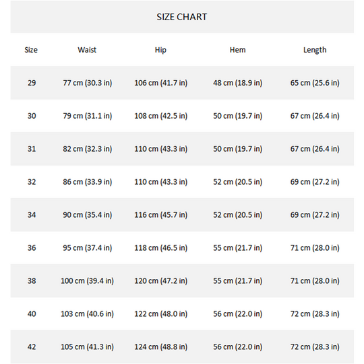
Task: Select the Length column header
Action: coord(315,50)
